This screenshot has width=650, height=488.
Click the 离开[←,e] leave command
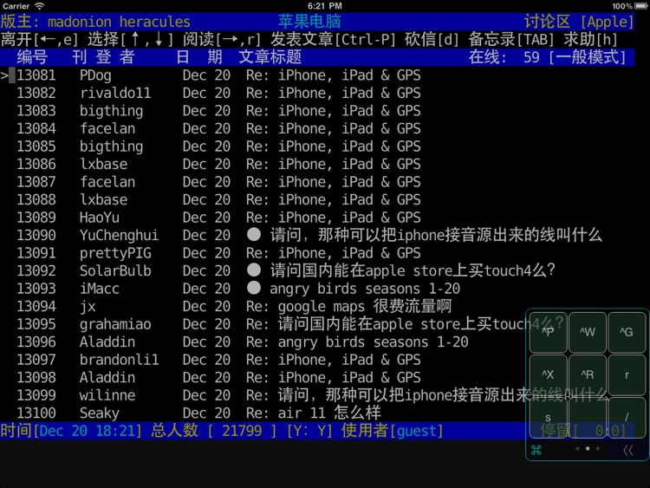tap(39, 39)
